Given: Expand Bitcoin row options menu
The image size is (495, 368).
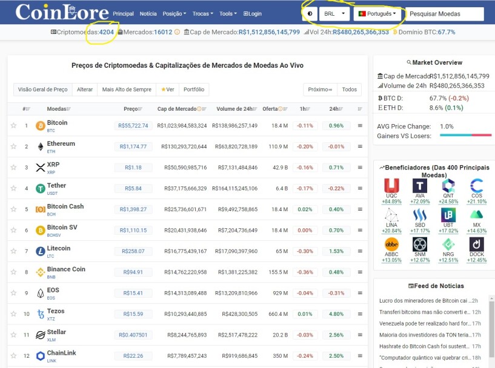Looking at the screenshot, I should pos(360,125).
